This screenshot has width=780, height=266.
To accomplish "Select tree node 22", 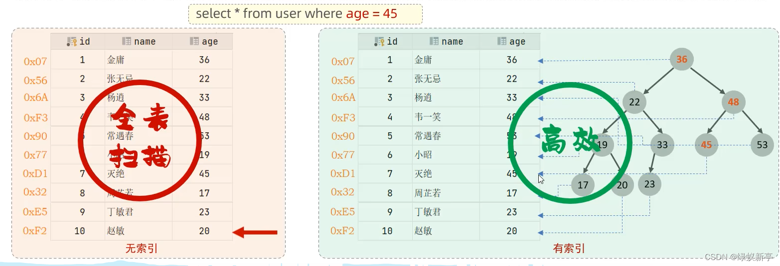I will point(634,102).
